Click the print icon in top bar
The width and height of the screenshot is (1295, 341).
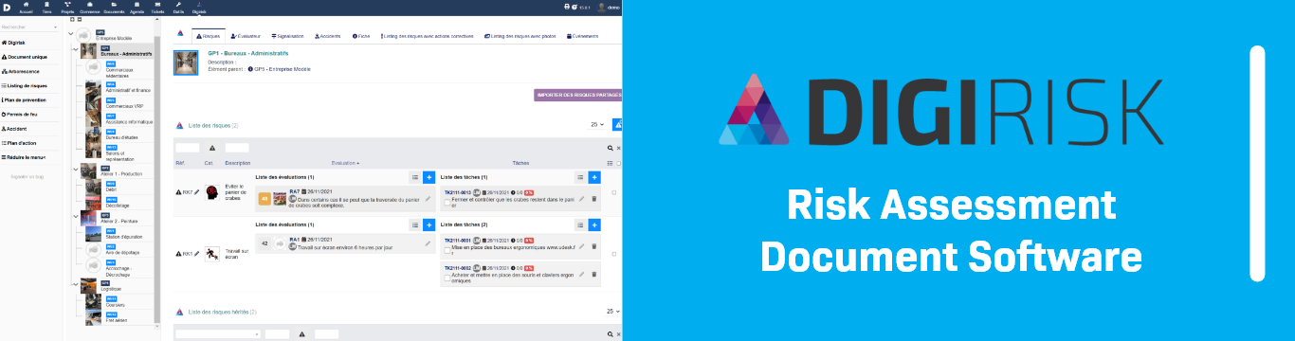pos(567,6)
